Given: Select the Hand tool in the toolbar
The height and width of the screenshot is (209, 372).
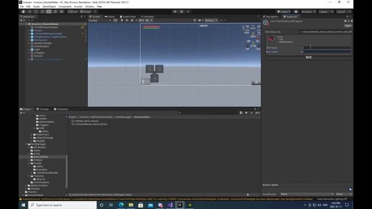Looking at the screenshot, I should coord(23,12).
